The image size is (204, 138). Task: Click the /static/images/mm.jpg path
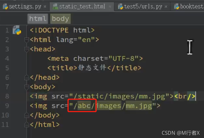[119, 96]
